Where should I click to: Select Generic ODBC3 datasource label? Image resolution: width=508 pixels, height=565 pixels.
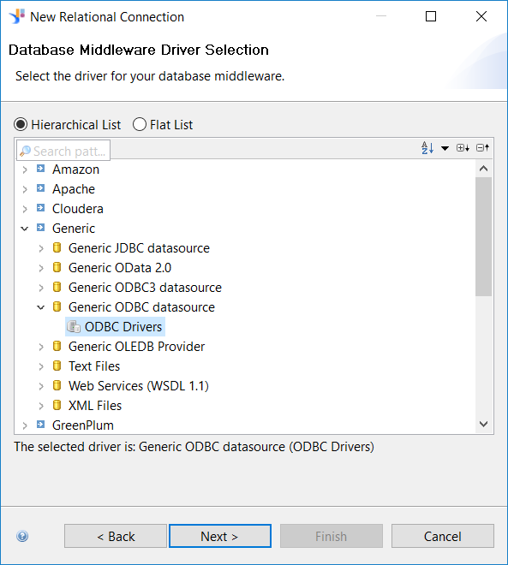(145, 288)
